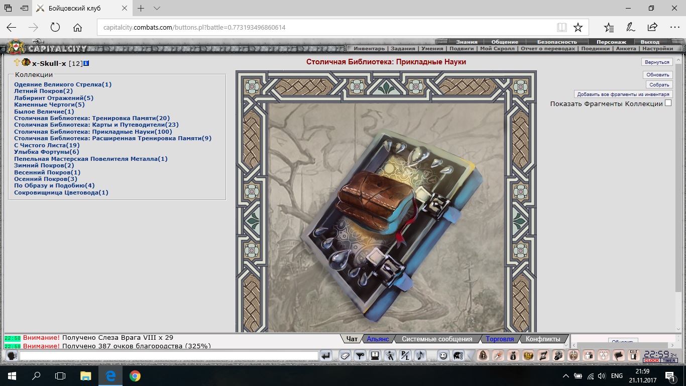Click the dark figure bust icon in bottom bar
This screenshot has width=686, height=386.
click(x=513, y=356)
